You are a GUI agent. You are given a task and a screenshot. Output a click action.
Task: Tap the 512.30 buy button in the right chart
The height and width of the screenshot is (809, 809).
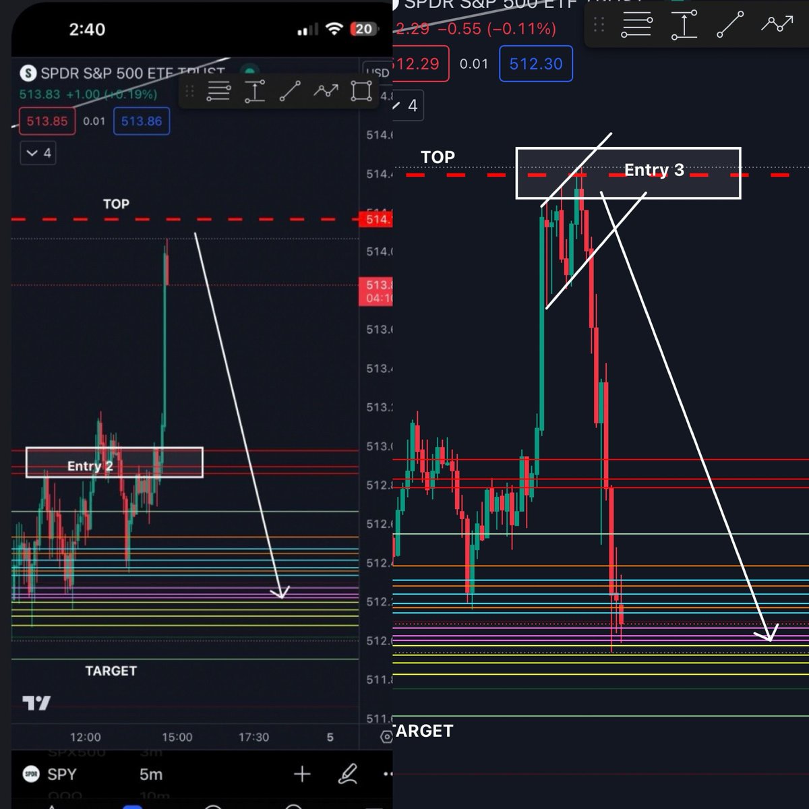pyautogui.click(x=536, y=64)
